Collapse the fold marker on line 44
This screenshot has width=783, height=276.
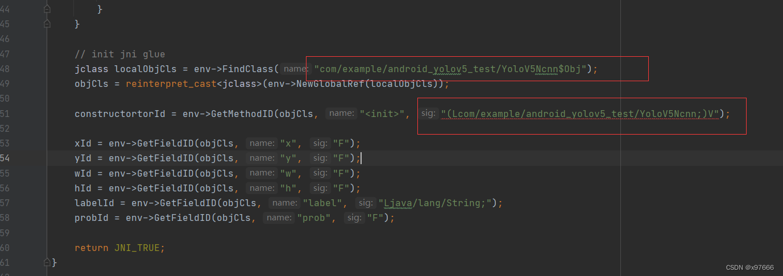pos(47,10)
